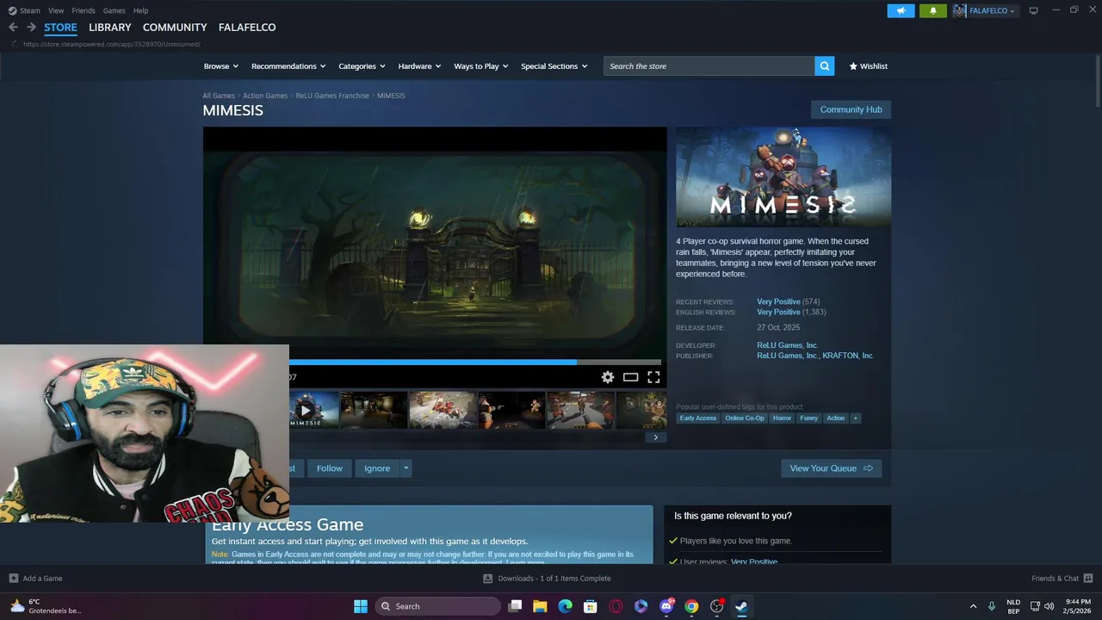Enter fullscreen on the trailer video
The height and width of the screenshot is (620, 1102).
(653, 377)
